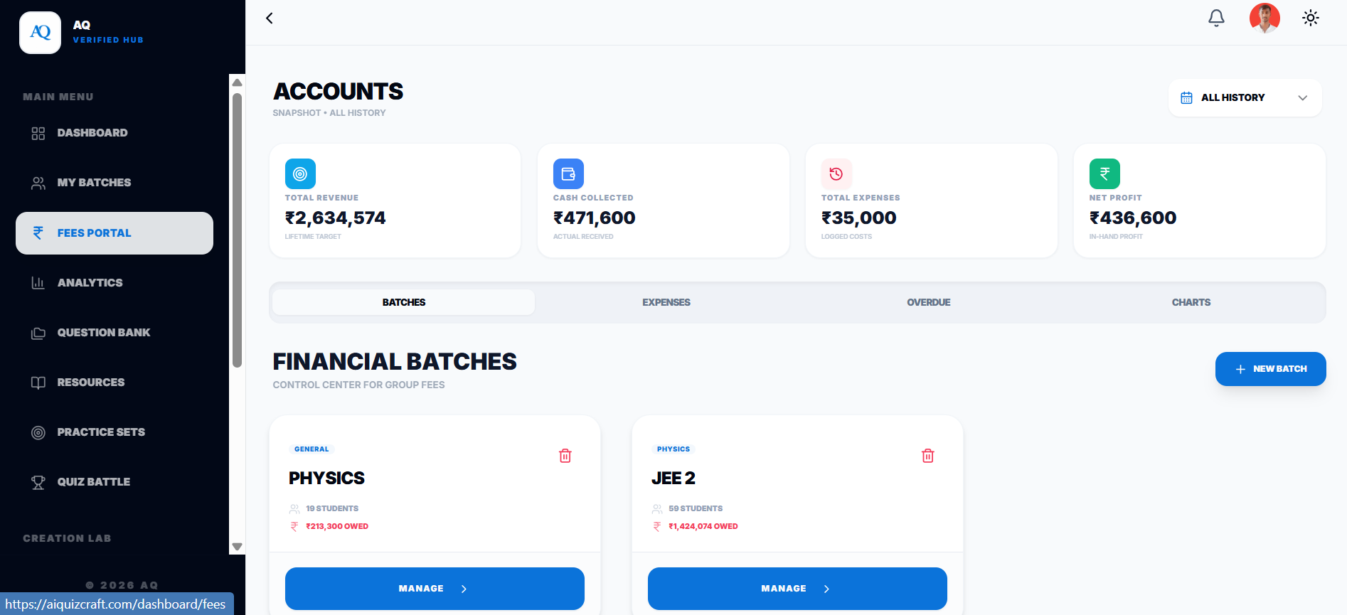This screenshot has width=1347, height=615.
Task: Toggle the light/dark theme sun icon
Action: 1311,18
